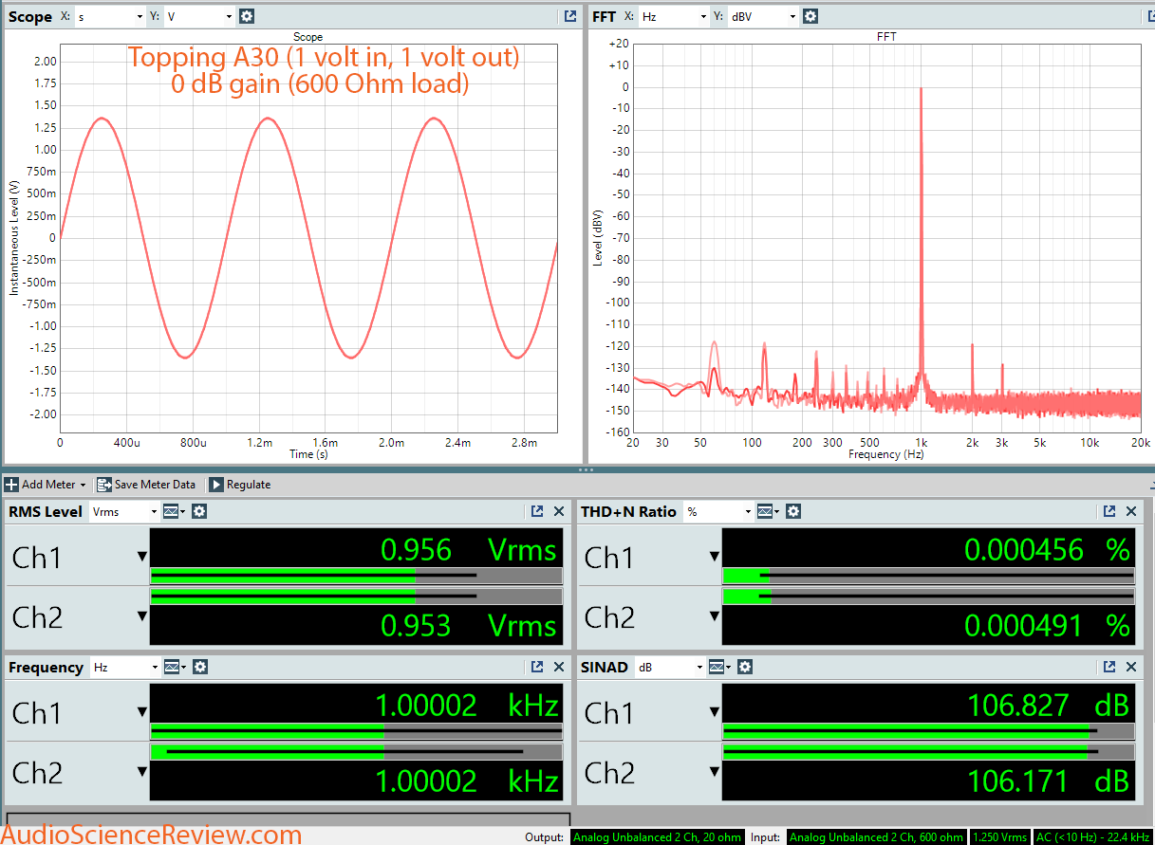This screenshot has width=1155, height=845.
Task: Open the Scope graph settings gear
Action: click(x=247, y=16)
